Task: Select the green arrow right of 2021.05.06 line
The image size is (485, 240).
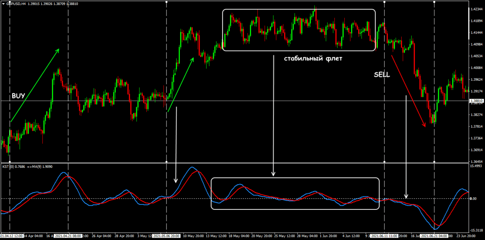Action: click(x=181, y=84)
